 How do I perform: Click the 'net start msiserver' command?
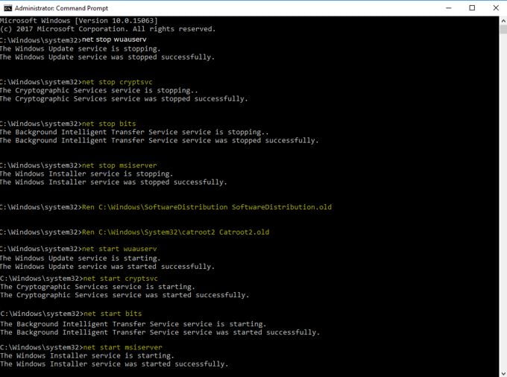(x=122, y=348)
